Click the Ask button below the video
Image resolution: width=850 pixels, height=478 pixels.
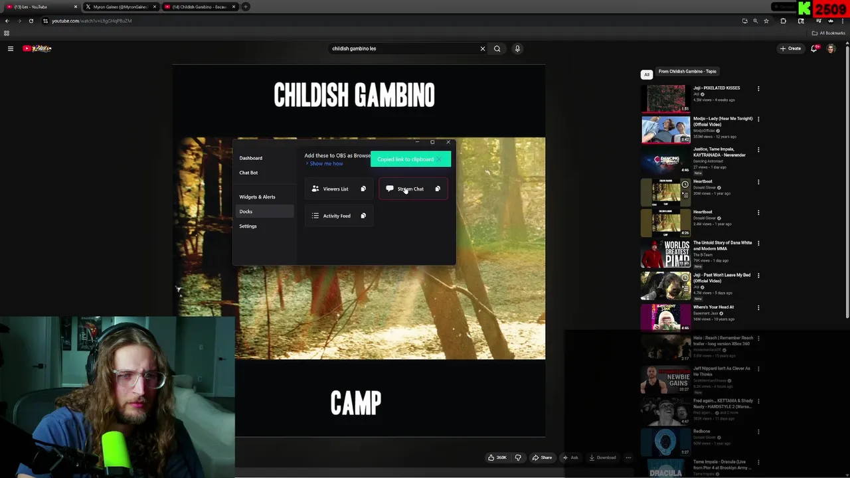570,457
